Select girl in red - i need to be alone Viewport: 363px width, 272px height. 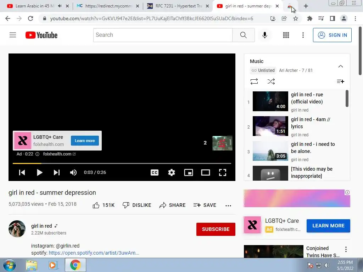[295, 151]
